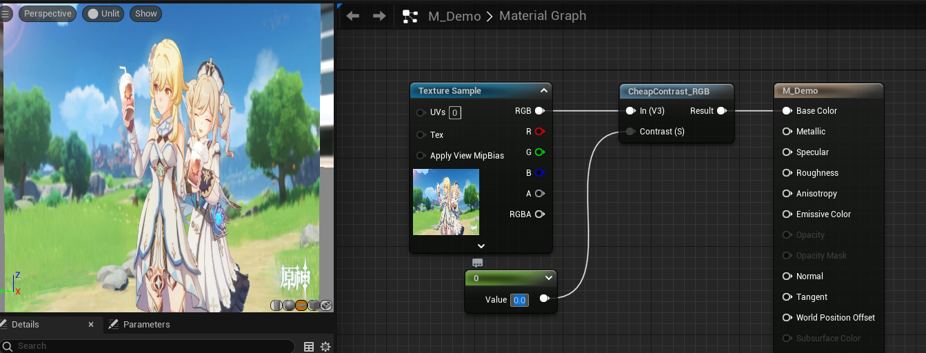Click the Show viewport button
Image resolution: width=926 pixels, height=353 pixels.
pyautogui.click(x=145, y=13)
